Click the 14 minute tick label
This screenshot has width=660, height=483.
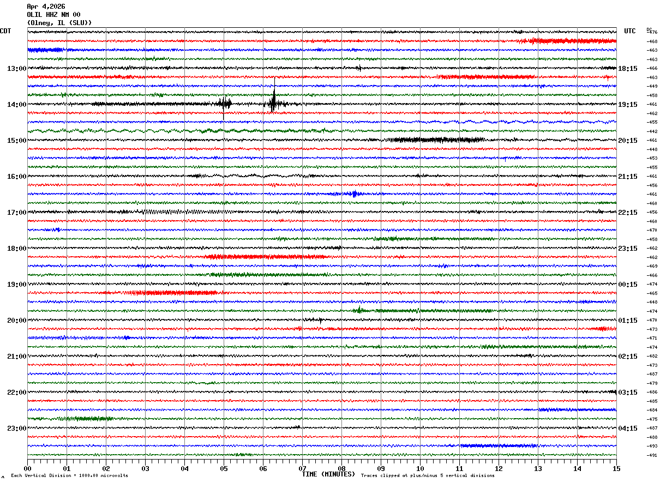click(x=577, y=469)
